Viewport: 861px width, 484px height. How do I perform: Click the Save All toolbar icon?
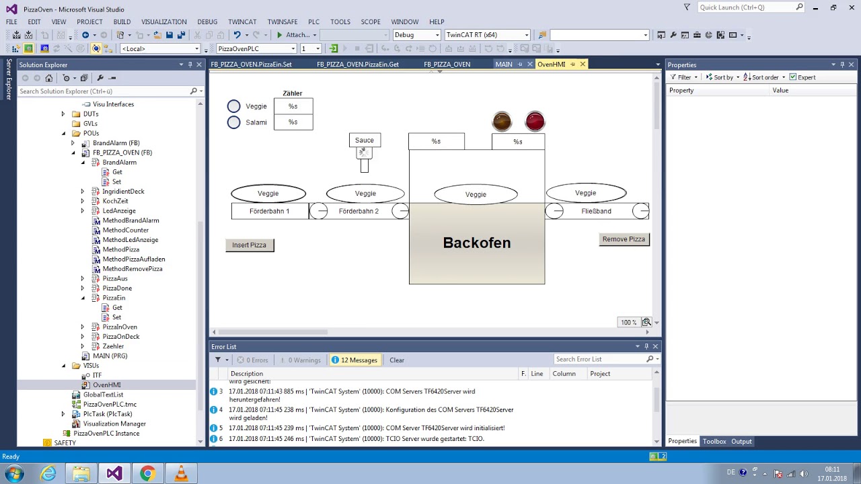point(181,35)
